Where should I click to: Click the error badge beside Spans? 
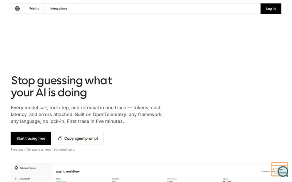pos(229,181)
